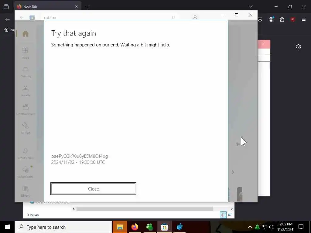
Task: Open uBlock Origin extension icon
Action: click(x=293, y=19)
